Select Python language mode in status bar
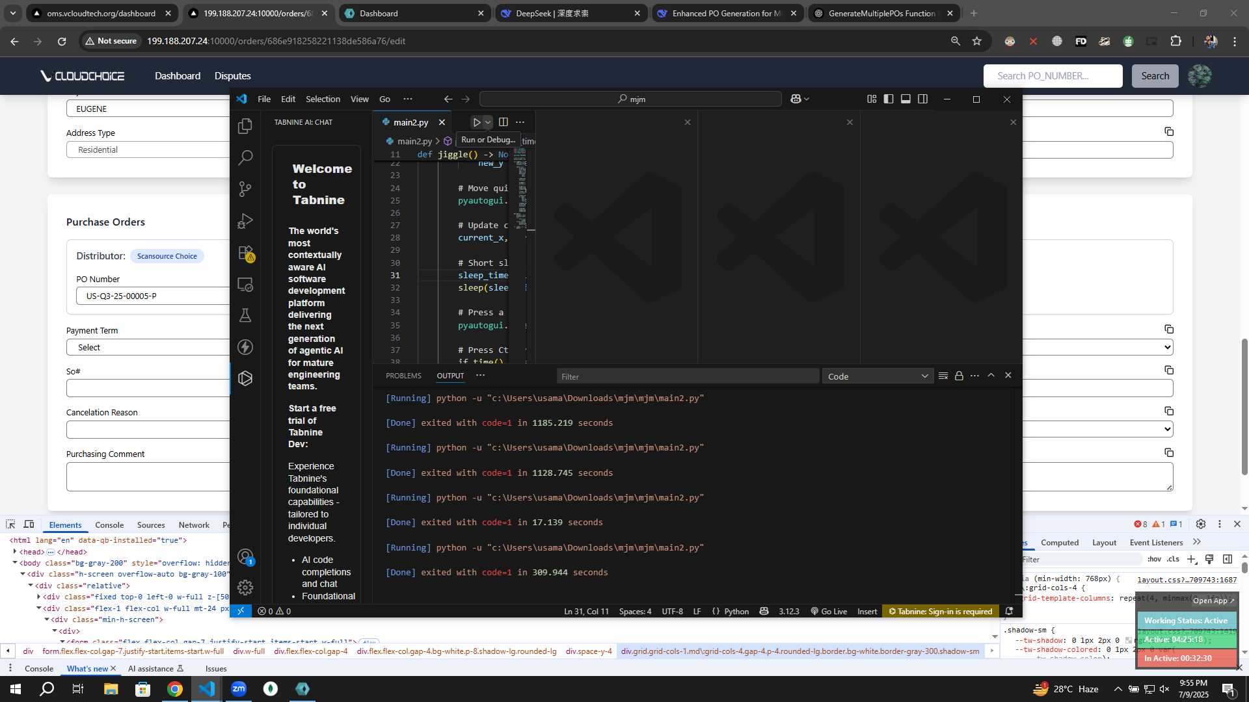This screenshot has width=1249, height=702. pyautogui.click(x=736, y=612)
